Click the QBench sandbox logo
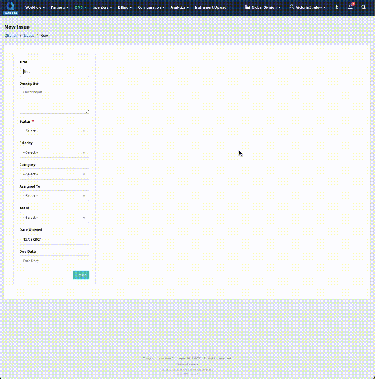This screenshot has height=379, width=375. tap(11, 8)
